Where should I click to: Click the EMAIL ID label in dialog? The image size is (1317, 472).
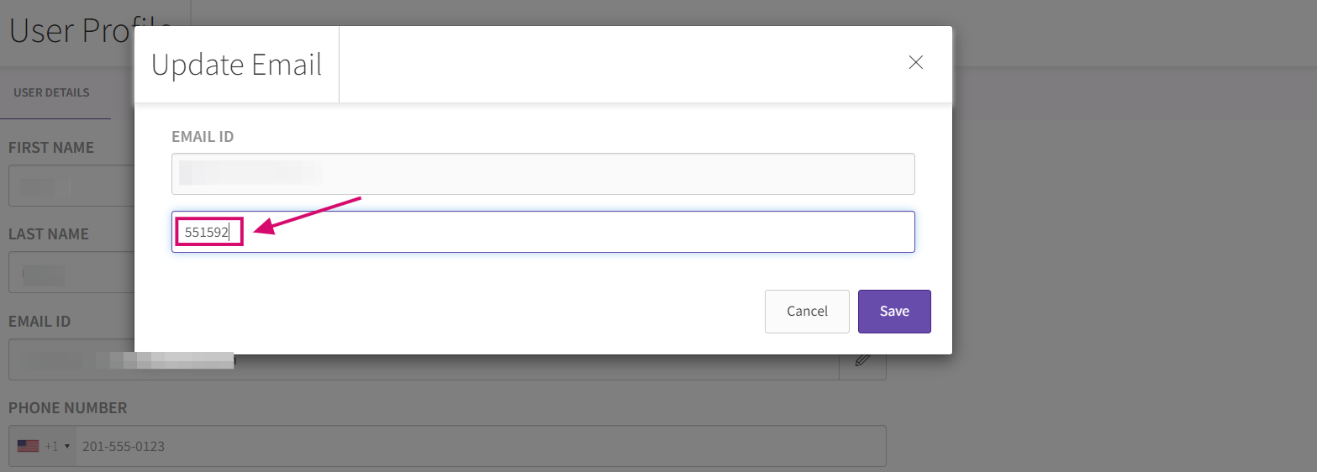203,136
